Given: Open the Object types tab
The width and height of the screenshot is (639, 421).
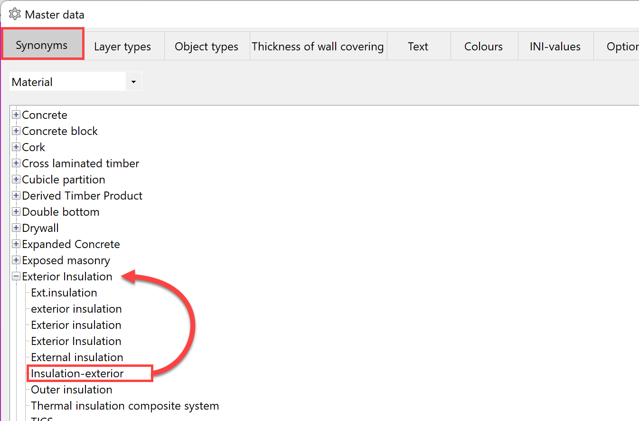Looking at the screenshot, I should tap(207, 47).
